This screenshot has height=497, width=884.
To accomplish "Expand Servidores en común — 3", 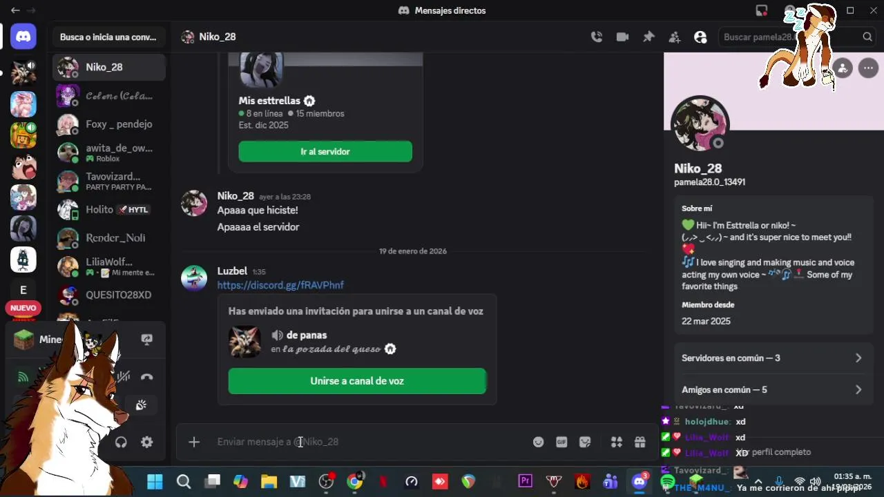I will [772, 358].
